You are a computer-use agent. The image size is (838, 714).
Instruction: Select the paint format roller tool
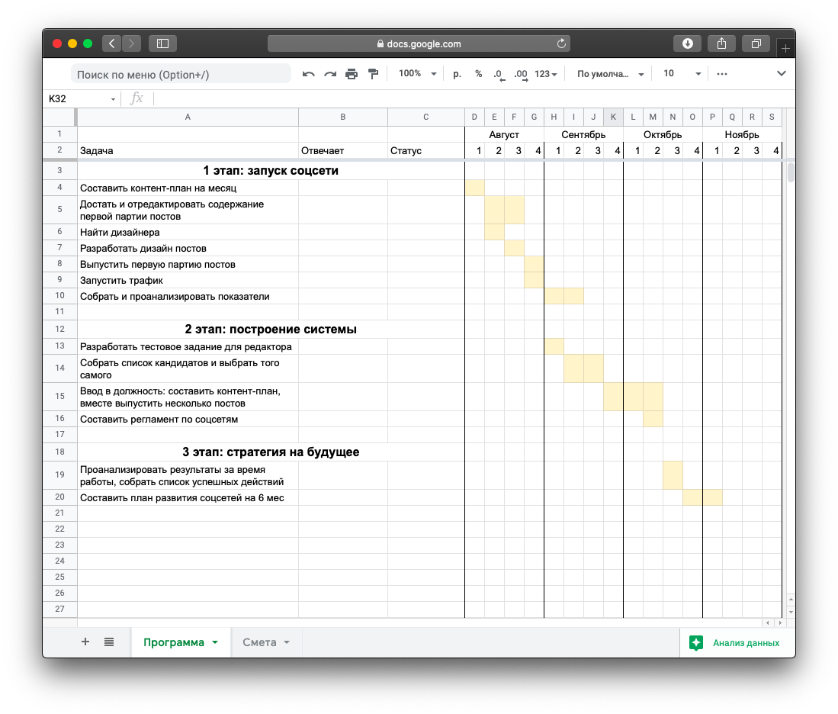coord(373,74)
